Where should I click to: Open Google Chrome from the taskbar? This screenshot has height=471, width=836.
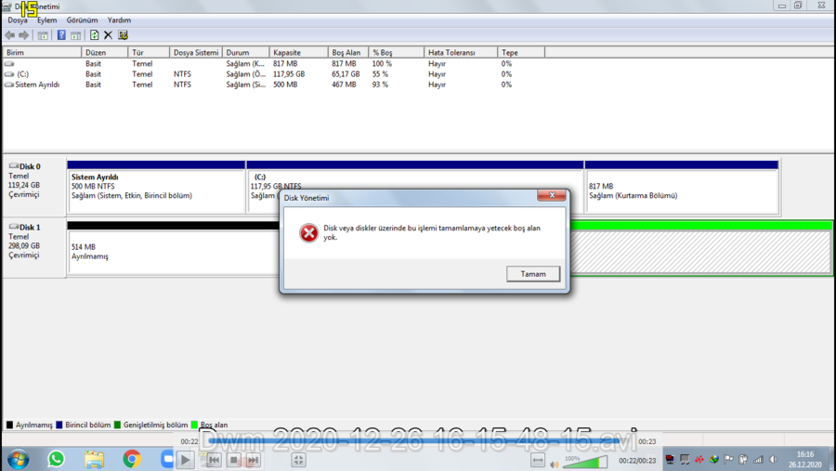tap(132, 459)
